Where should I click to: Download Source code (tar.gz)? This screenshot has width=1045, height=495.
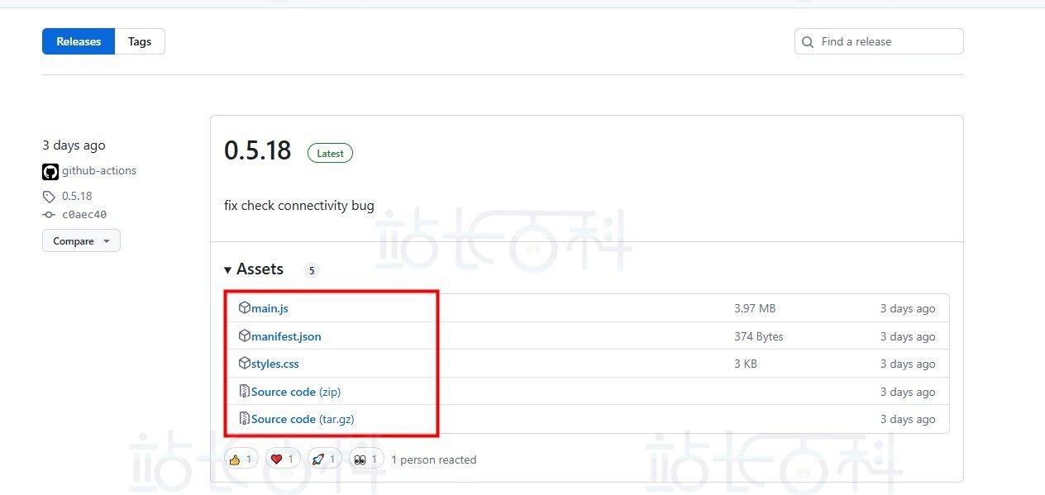(x=303, y=419)
